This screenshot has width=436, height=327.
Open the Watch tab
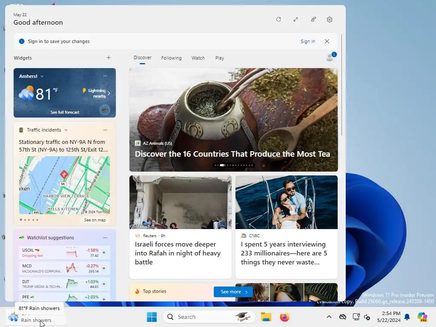pyautogui.click(x=198, y=58)
